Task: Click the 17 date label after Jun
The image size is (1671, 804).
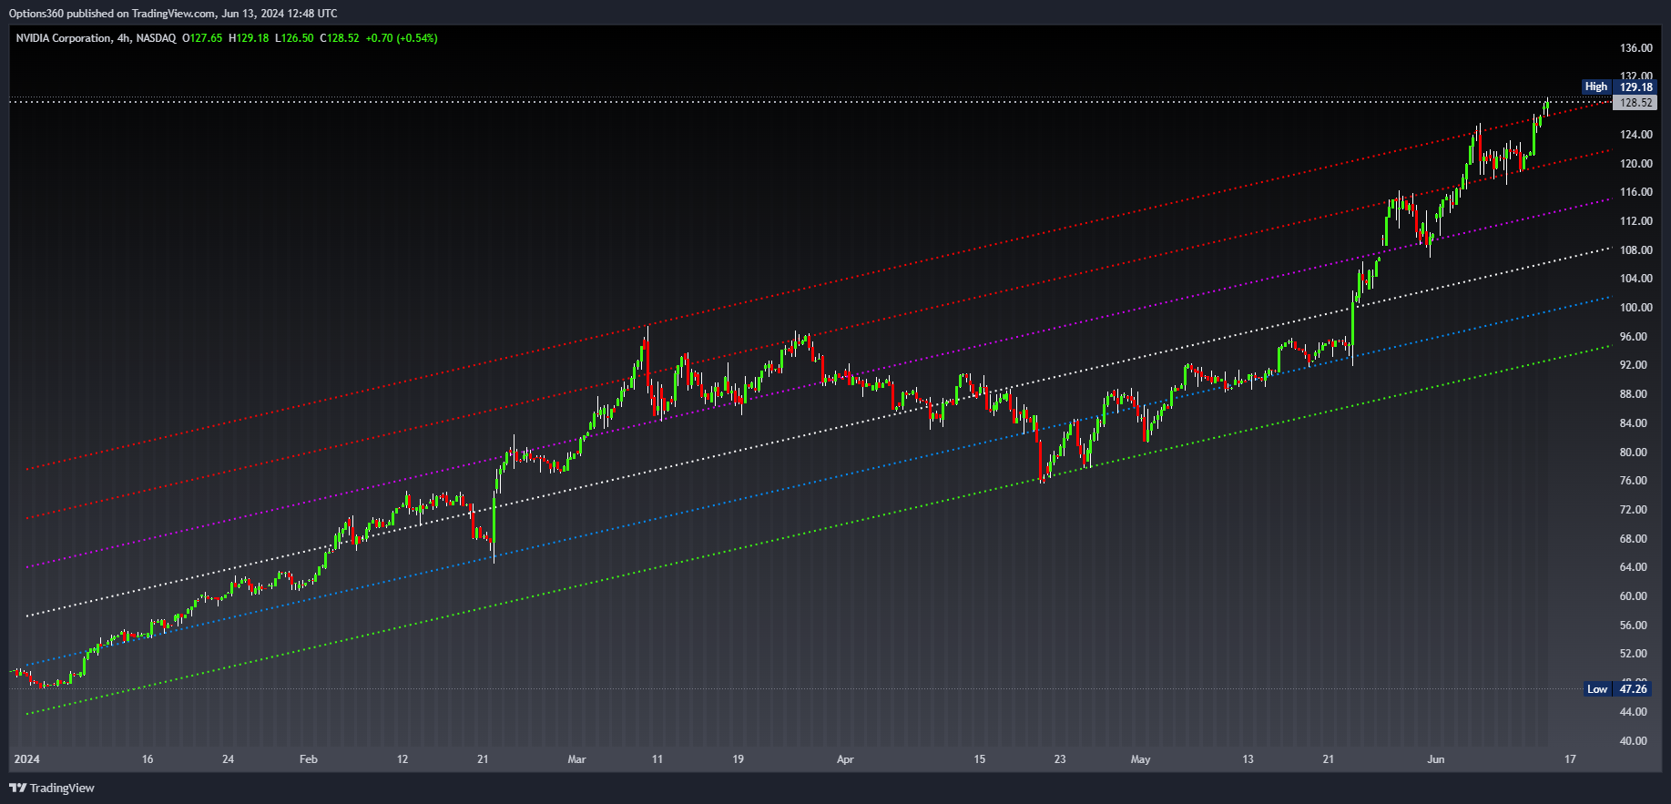Action: tap(1570, 759)
